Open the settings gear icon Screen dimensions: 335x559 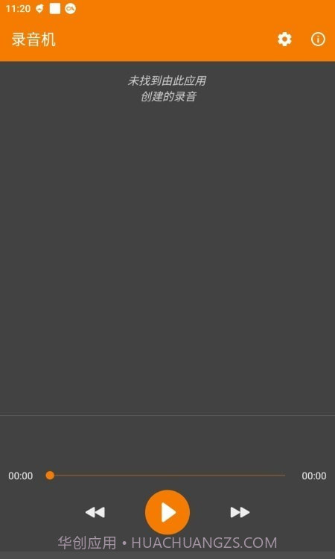pyautogui.click(x=284, y=40)
